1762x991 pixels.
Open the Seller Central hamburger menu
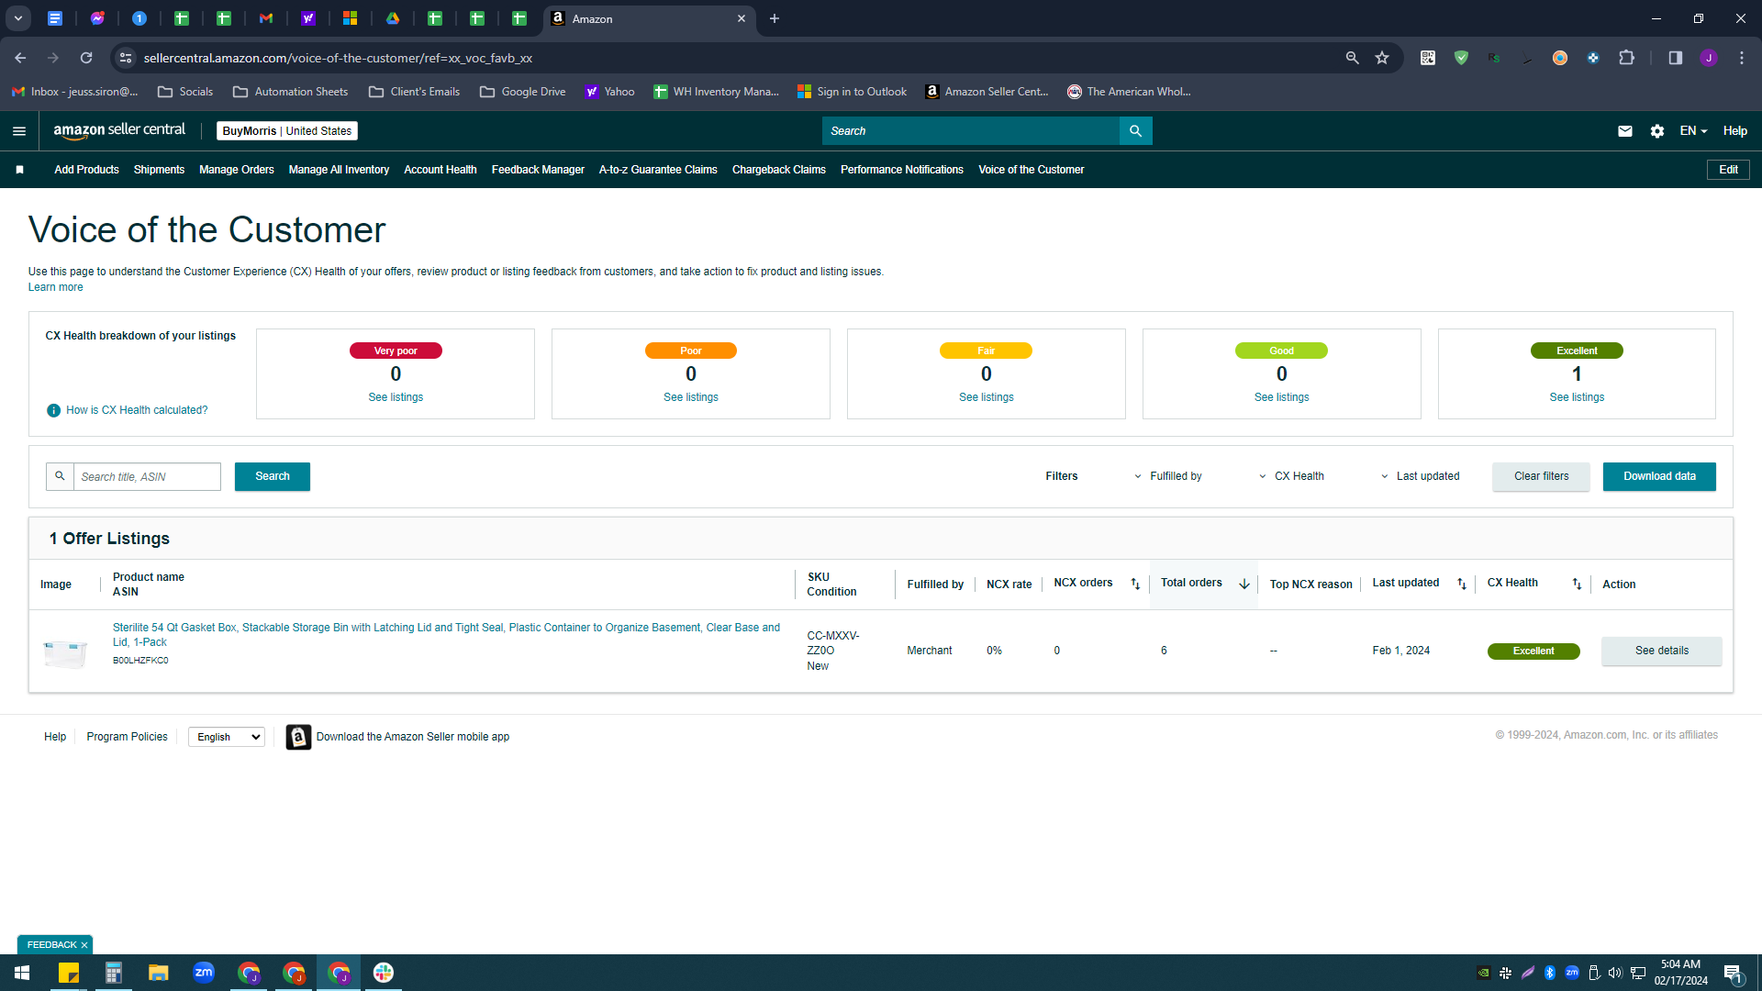point(19,131)
